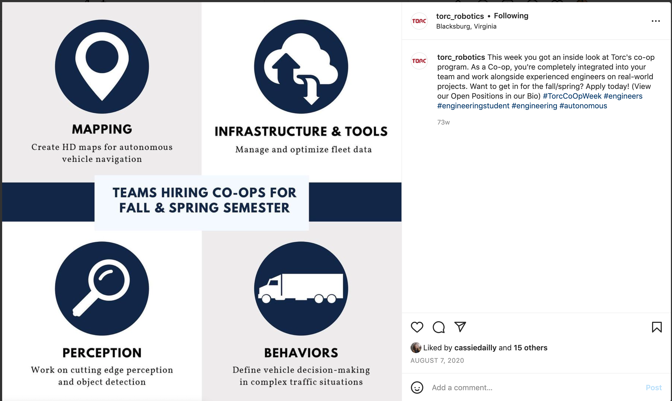Share post with paper plane icon
The height and width of the screenshot is (401, 672).
click(x=460, y=327)
